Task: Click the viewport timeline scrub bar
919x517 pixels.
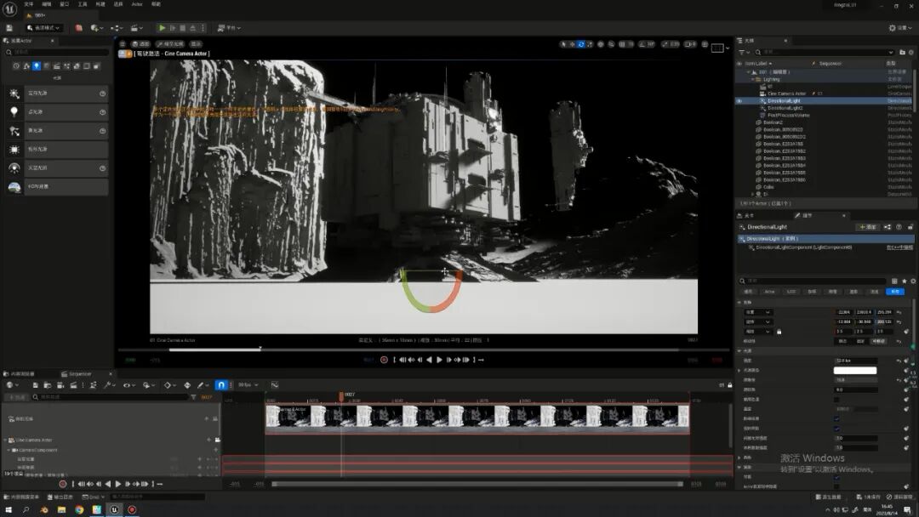Action: (398, 349)
